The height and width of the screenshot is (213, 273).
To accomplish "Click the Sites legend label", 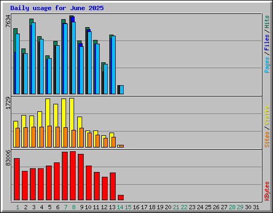I will tap(267, 140).
